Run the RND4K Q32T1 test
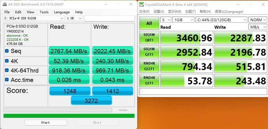The height and width of the screenshot is (129, 268). tap(149, 66)
